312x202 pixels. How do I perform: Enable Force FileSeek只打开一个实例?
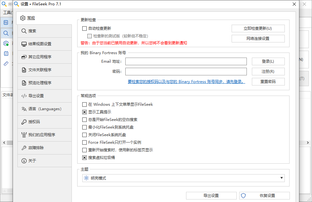point(84,142)
